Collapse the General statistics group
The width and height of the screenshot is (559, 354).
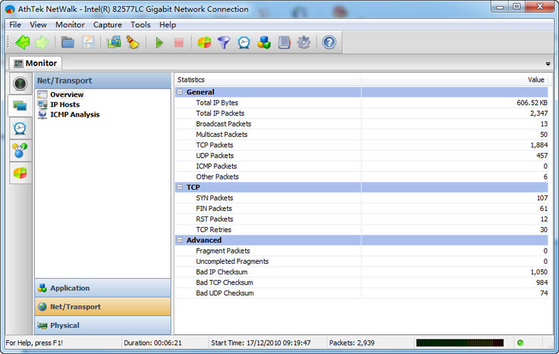point(180,92)
